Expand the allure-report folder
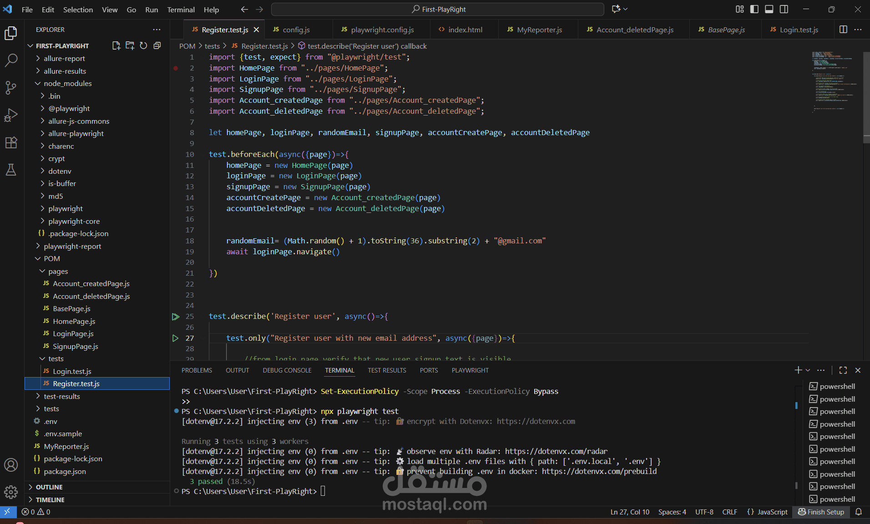The height and width of the screenshot is (524, 870). click(x=64, y=58)
